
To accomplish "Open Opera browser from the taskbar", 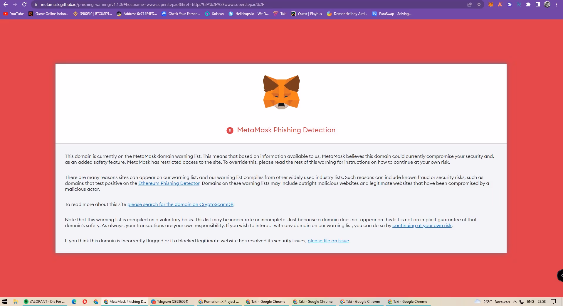I will pyautogui.click(x=85, y=302).
